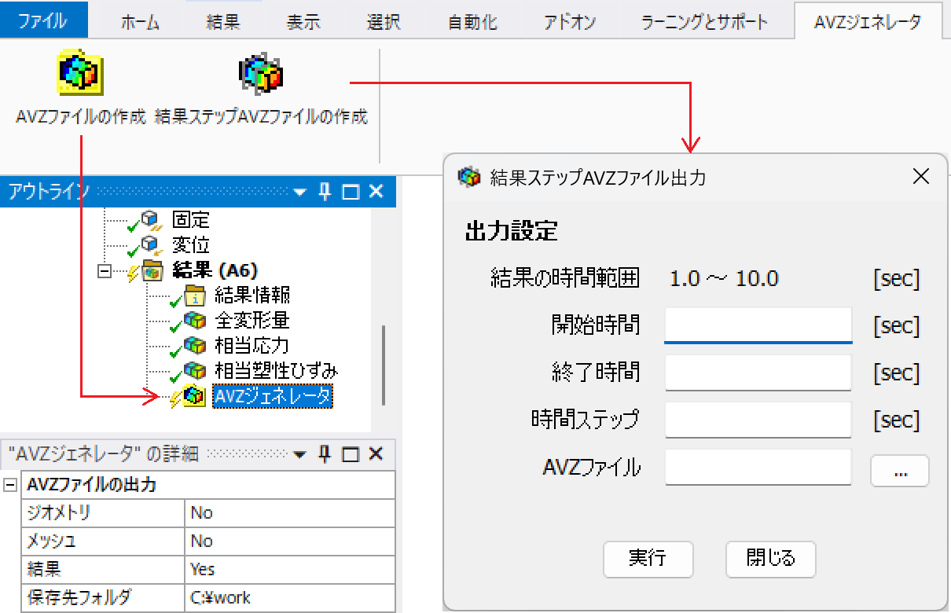Collapse the AVZファイルの出力 details section
This screenshot has width=951, height=613.
point(10,485)
